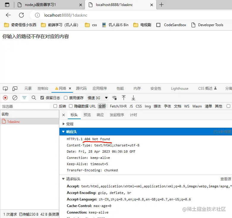Filter by CSS requests
The height and width of the screenshot is (218, 232).
(x=139, y=106)
